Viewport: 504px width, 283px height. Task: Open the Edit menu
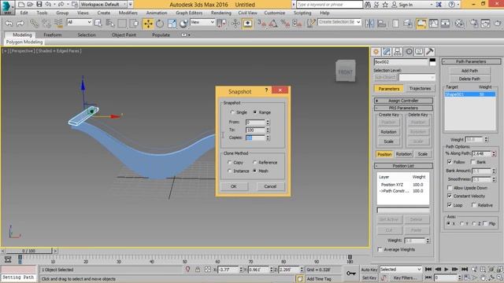point(24,13)
